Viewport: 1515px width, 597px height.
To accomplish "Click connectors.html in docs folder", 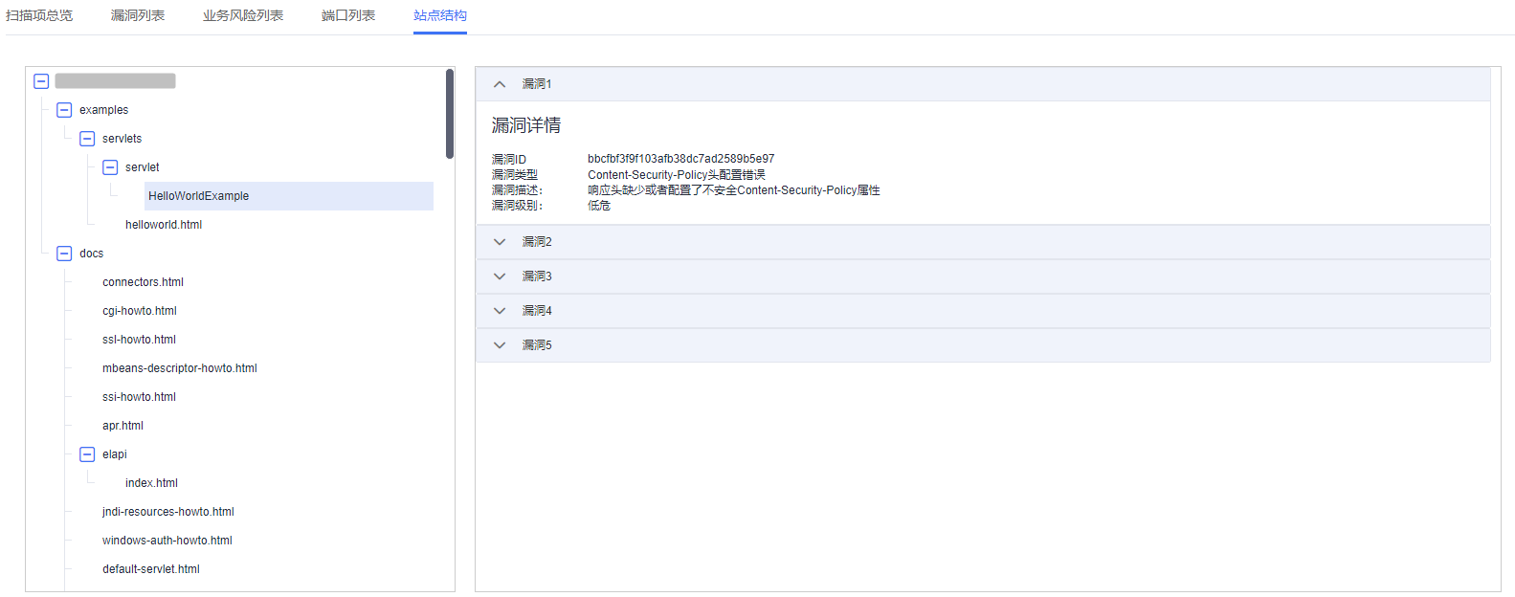I will tap(143, 282).
